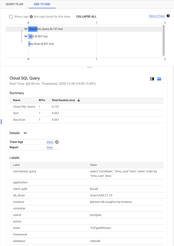Viewport: 174px width, 246px height.
Task: Open the View in Trace link
Action: click(157, 16)
